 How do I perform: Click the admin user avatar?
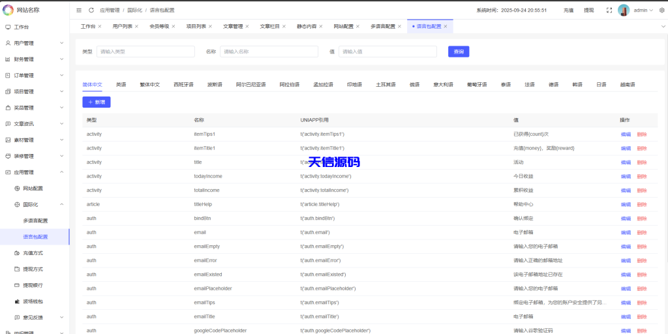click(x=624, y=10)
